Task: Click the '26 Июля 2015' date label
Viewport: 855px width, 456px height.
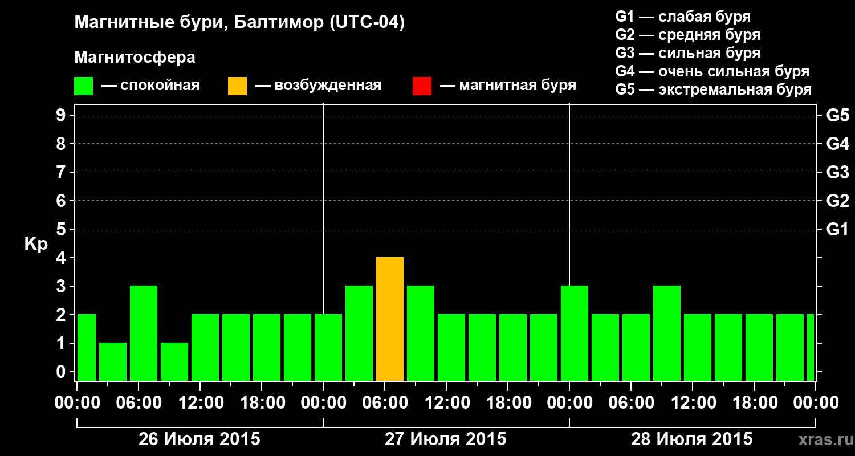Action: coord(199,439)
